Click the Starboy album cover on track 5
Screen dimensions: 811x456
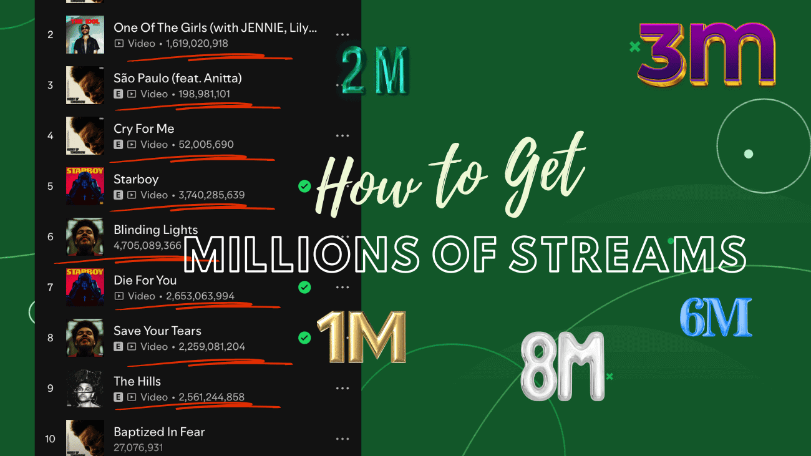(85, 186)
